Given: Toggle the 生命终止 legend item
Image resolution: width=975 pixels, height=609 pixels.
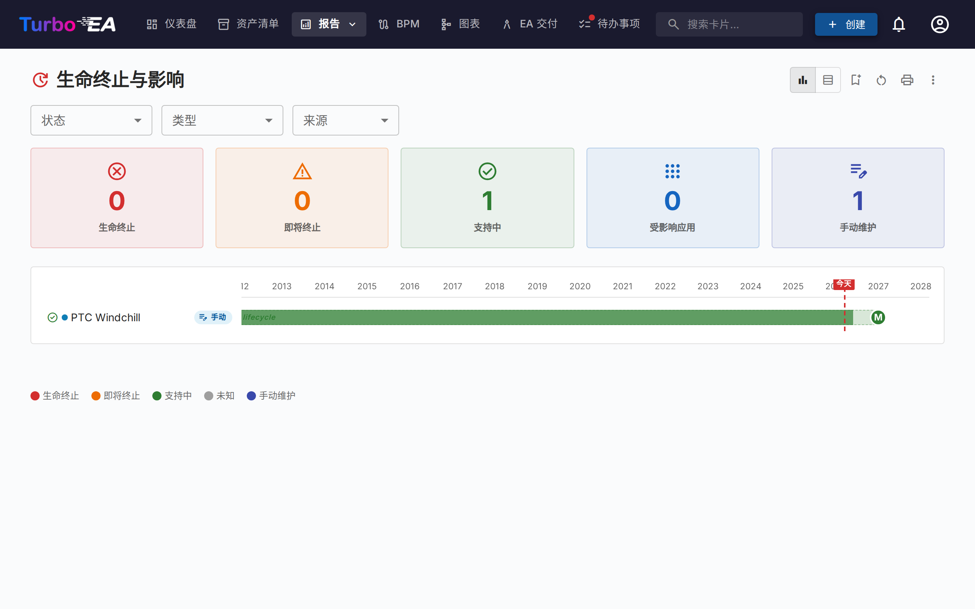Looking at the screenshot, I should (x=55, y=395).
